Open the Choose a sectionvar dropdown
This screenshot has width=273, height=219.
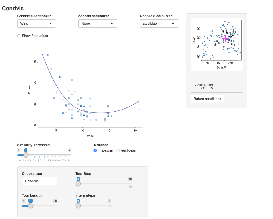(x=36, y=24)
